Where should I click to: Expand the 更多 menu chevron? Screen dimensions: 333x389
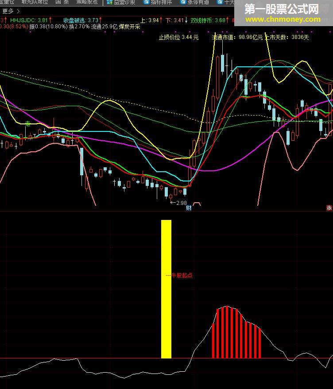click(x=18, y=11)
